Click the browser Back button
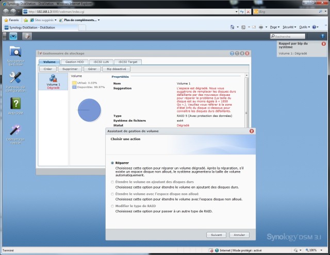 (6, 11)
